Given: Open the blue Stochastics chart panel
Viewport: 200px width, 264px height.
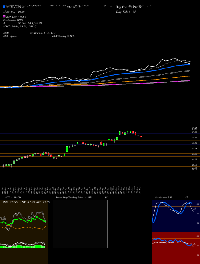Looking at the screenshot, I should [x=176, y=216].
